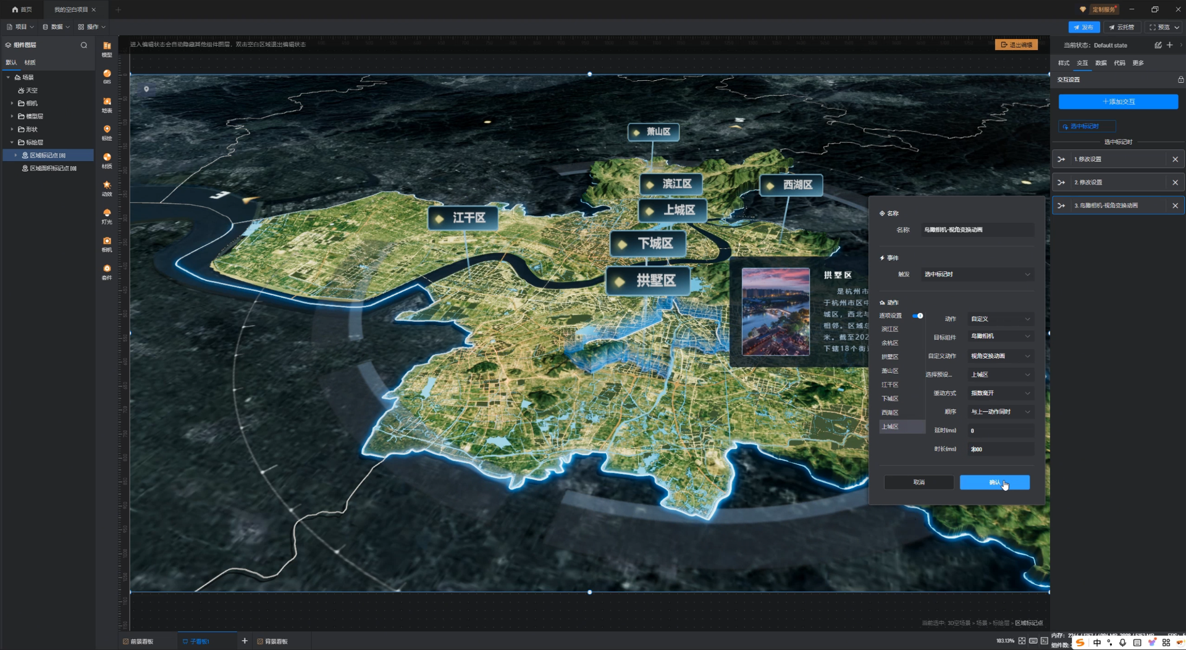Click the lock icon in 交互设置 header
Image resolution: width=1186 pixels, height=650 pixels.
pos(1180,80)
